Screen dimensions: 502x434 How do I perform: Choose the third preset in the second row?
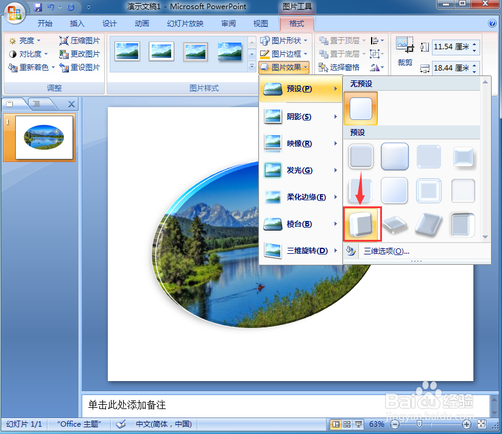pos(429,191)
